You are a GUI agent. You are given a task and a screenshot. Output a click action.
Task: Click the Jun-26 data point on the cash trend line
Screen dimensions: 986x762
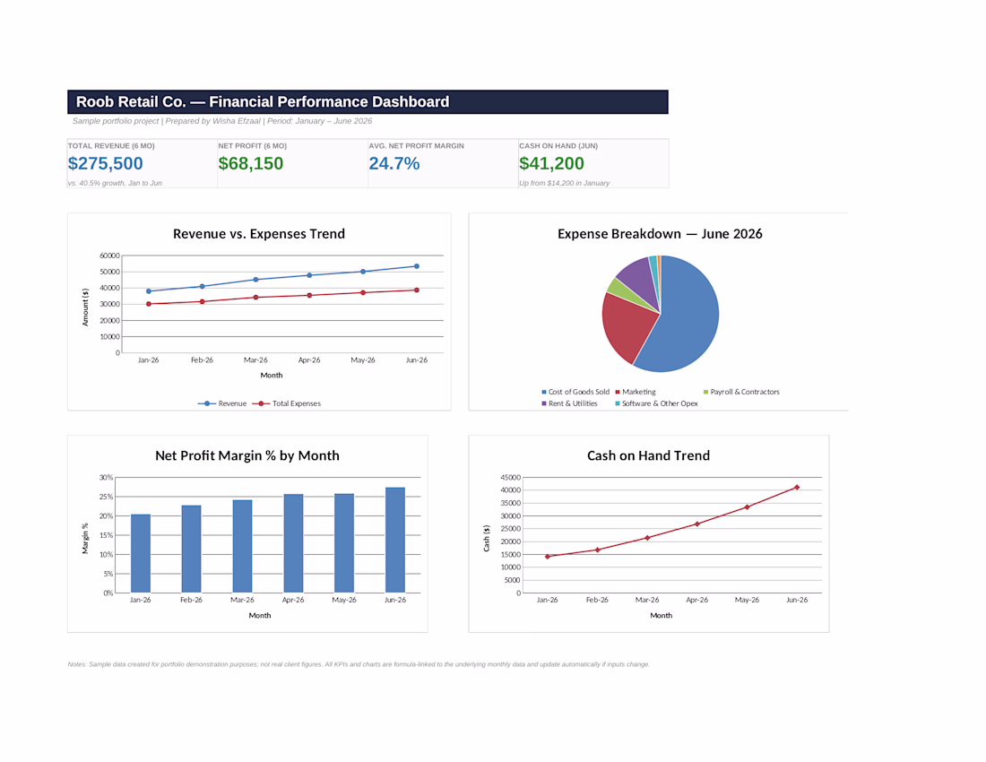pyautogui.click(x=797, y=488)
